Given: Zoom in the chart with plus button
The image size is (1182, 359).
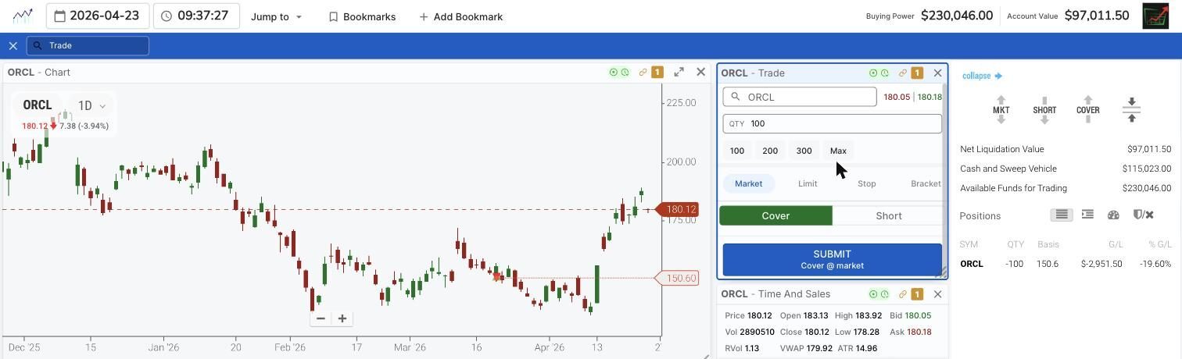Looking at the screenshot, I should pyautogui.click(x=342, y=318).
